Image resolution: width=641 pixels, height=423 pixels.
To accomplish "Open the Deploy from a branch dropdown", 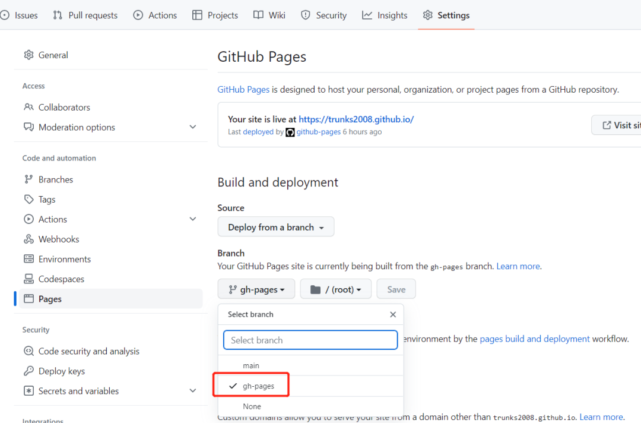I will (275, 226).
